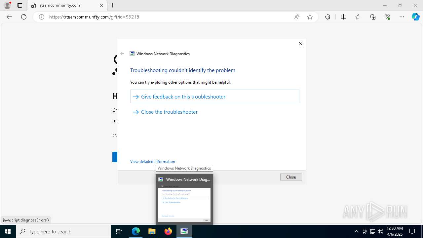Click the Edge profile avatar icon

[x=7, y=5]
